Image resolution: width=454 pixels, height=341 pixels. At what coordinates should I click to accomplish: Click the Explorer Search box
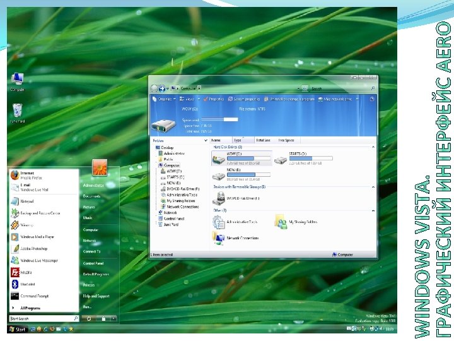point(343,88)
